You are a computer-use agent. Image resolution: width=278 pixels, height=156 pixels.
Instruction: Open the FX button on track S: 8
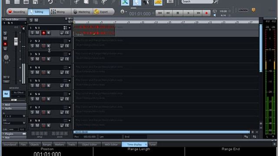(x=67, y=126)
